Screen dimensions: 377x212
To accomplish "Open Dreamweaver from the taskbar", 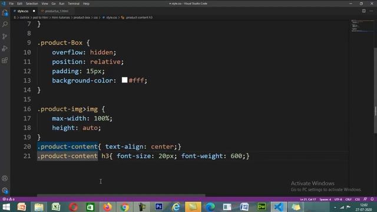I will click(262, 207).
